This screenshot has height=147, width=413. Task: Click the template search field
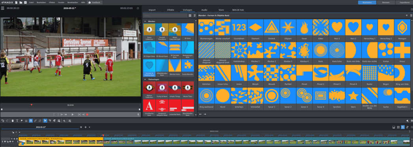(165, 15)
